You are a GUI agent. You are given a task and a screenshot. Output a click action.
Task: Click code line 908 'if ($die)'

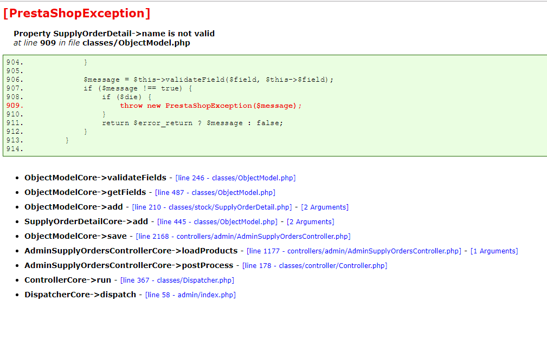click(127, 97)
